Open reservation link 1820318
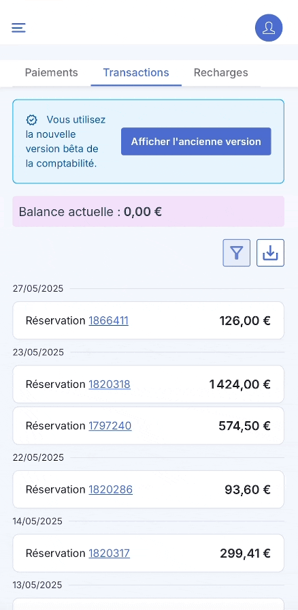Viewport: 298px width, 610px height. [110, 384]
